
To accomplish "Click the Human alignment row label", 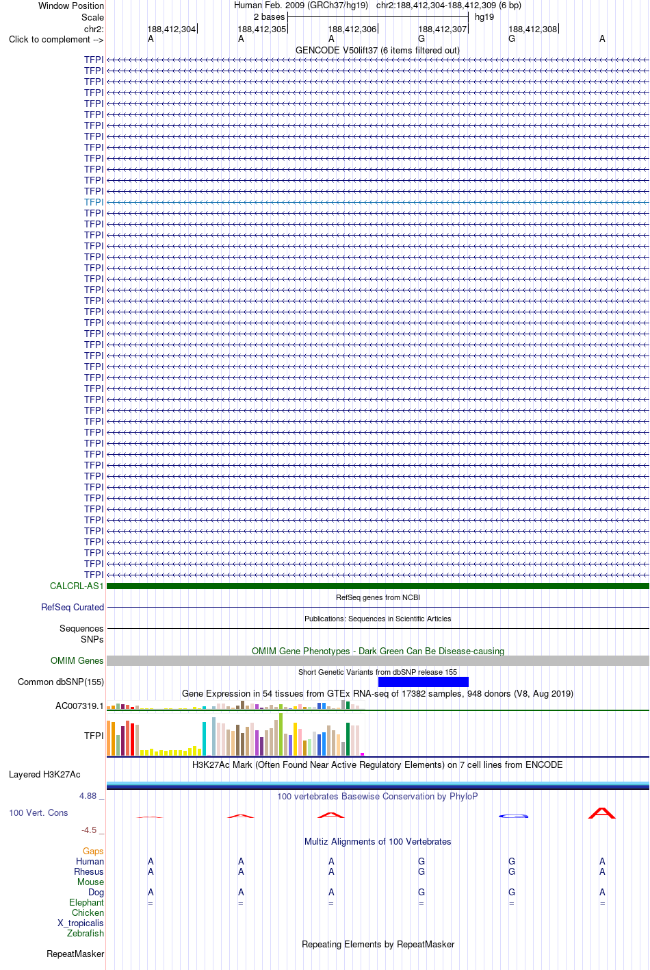I will [x=90, y=861].
